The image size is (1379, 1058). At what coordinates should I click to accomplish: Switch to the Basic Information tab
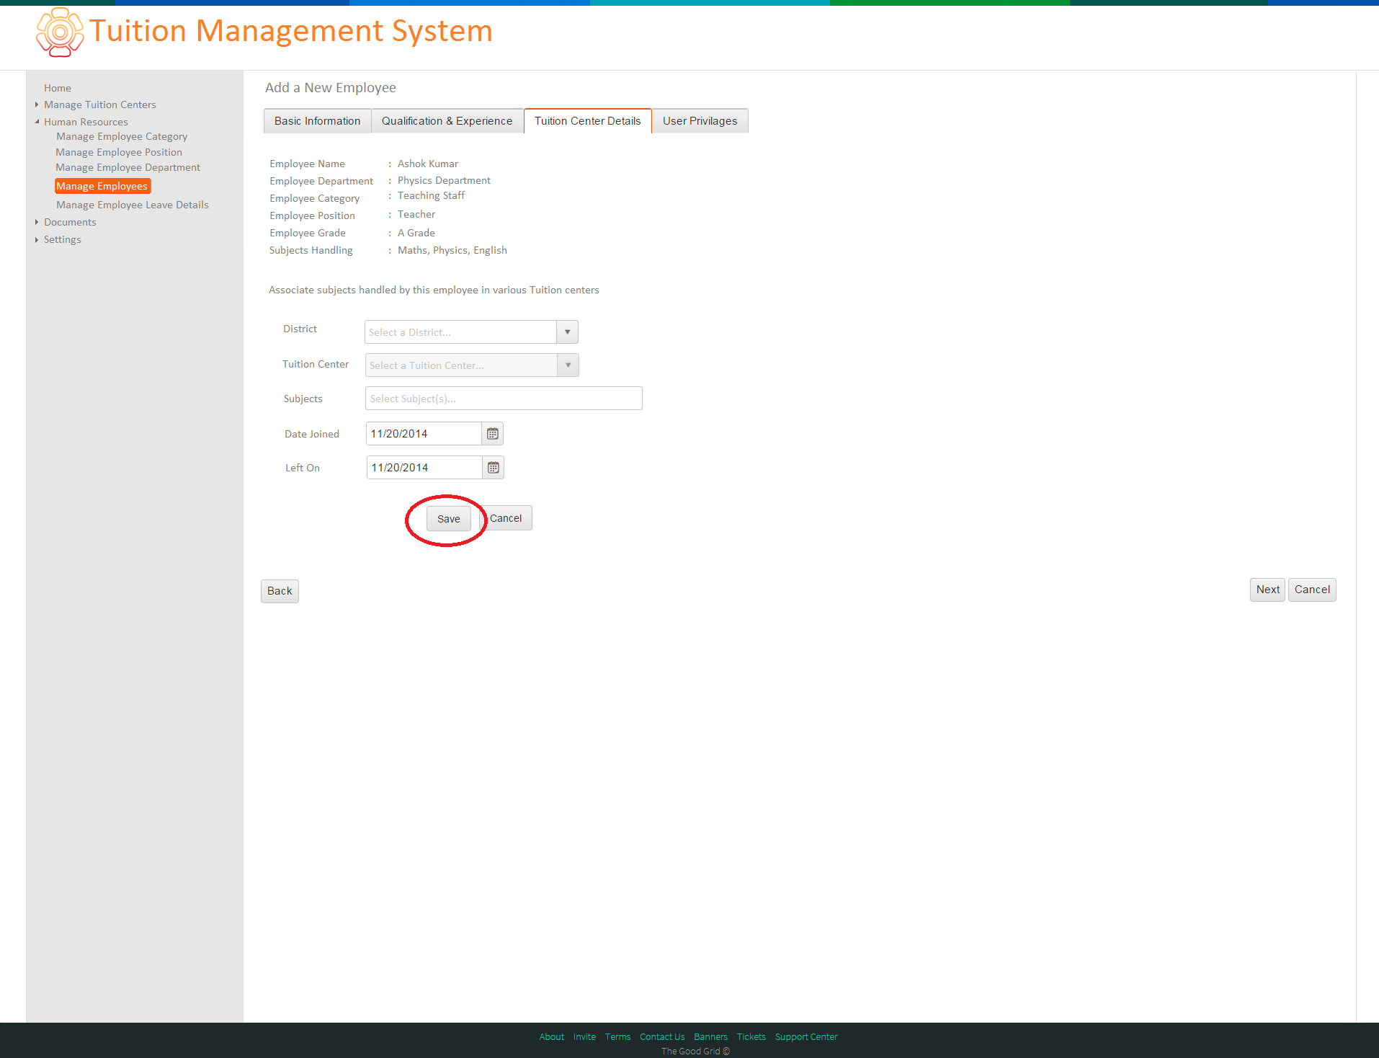coord(317,121)
